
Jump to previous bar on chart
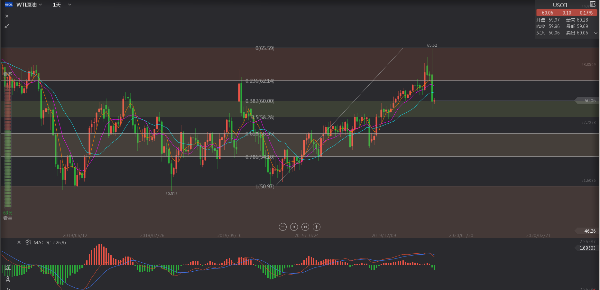[294, 227]
